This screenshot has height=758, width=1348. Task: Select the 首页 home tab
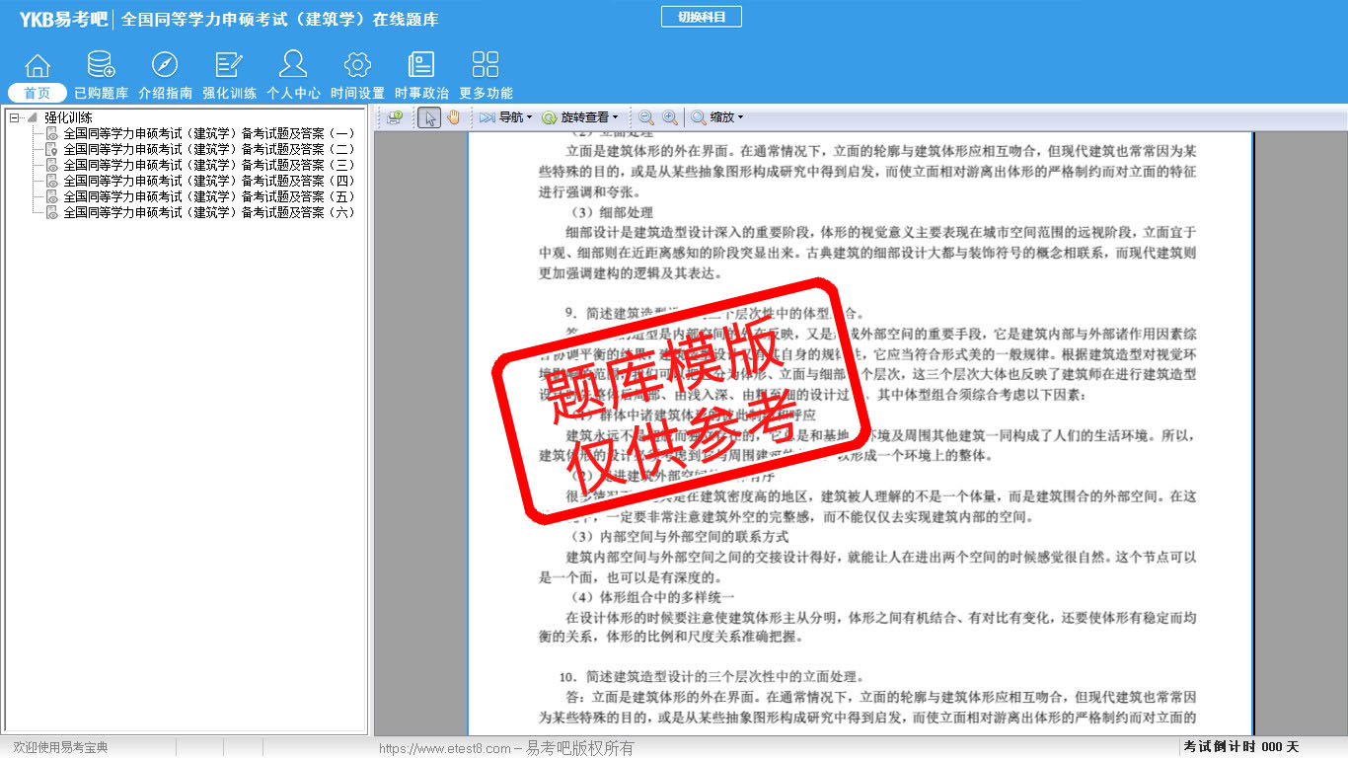click(x=37, y=93)
